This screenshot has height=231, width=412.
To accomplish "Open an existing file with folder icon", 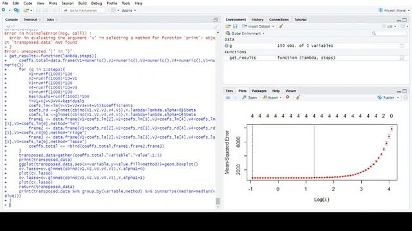I will (x=26, y=10).
